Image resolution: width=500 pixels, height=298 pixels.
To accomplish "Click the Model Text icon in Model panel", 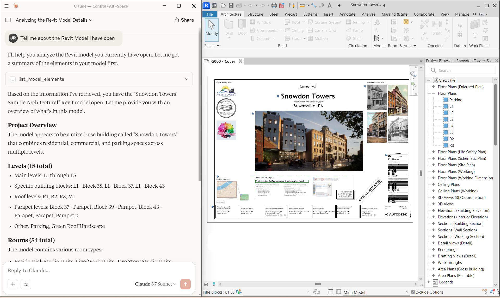I will pyautogui.click(x=377, y=22).
